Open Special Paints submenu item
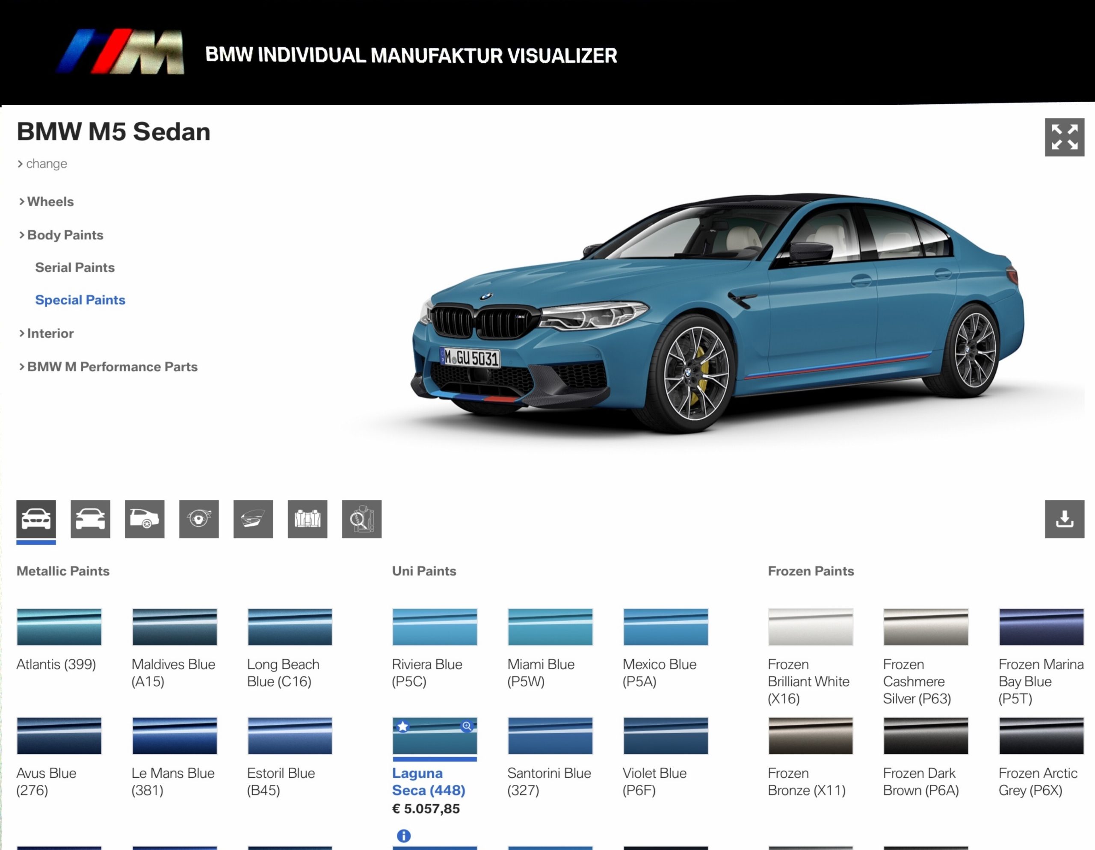This screenshot has width=1095, height=850. pos(80,300)
